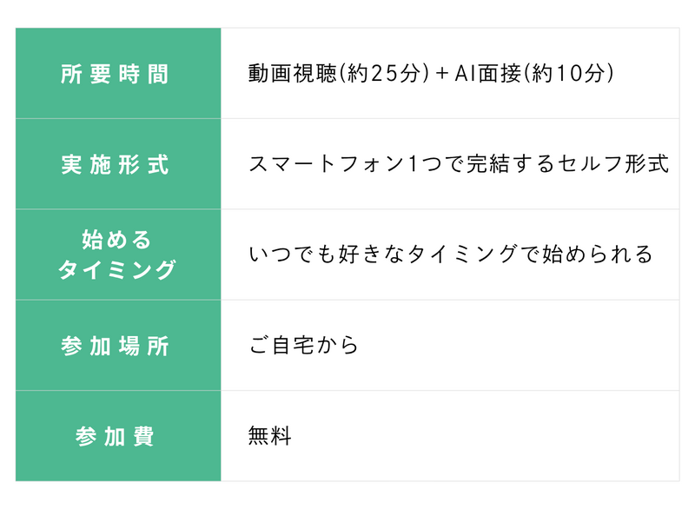Select the word タイミング in green header

[117, 269]
